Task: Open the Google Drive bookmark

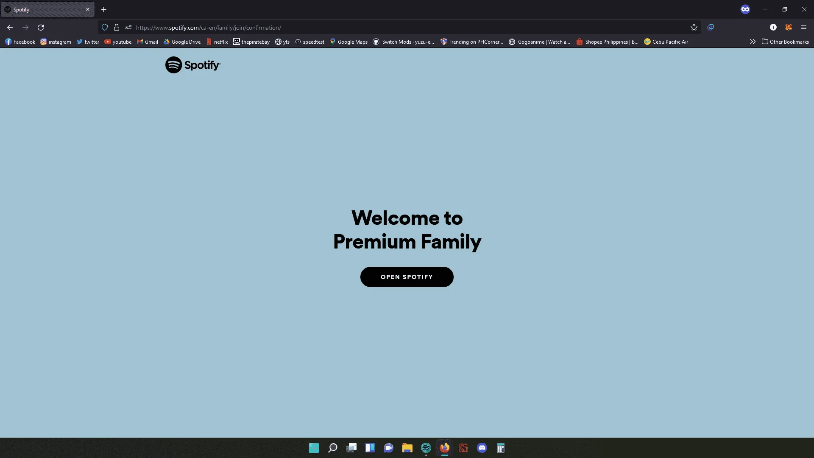Action: click(x=182, y=42)
